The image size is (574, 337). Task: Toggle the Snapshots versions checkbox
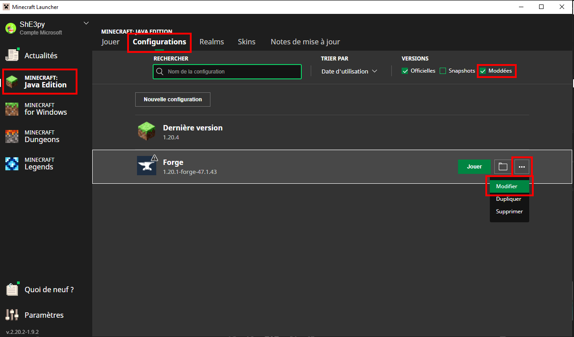[x=443, y=71]
